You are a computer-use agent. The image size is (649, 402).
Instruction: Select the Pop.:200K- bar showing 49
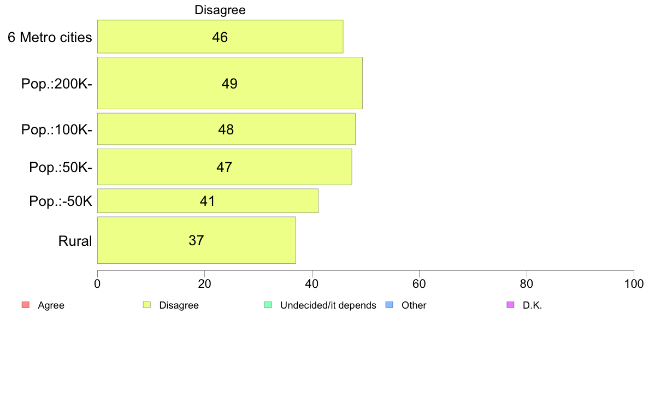click(229, 83)
